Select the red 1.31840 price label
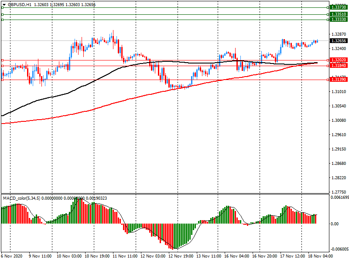 (x=339, y=66)
